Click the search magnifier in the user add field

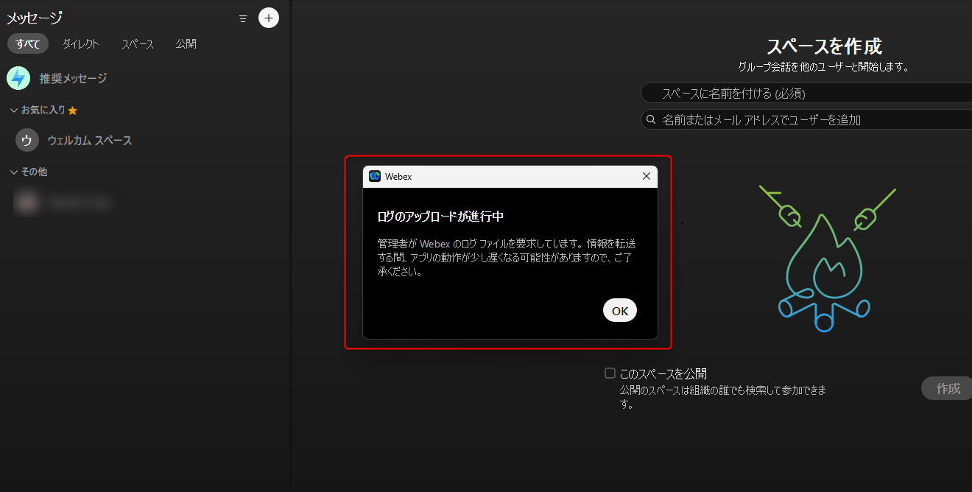tap(651, 119)
